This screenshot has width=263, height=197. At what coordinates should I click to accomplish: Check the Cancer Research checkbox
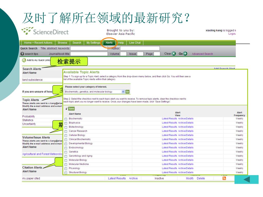point(66,131)
